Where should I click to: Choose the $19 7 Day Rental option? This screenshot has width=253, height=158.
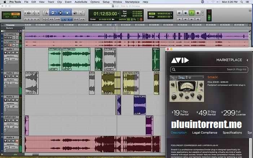pos(180,113)
